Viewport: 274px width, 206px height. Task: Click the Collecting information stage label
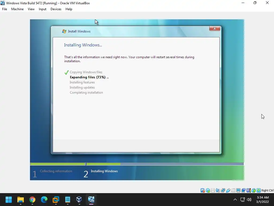click(56, 171)
